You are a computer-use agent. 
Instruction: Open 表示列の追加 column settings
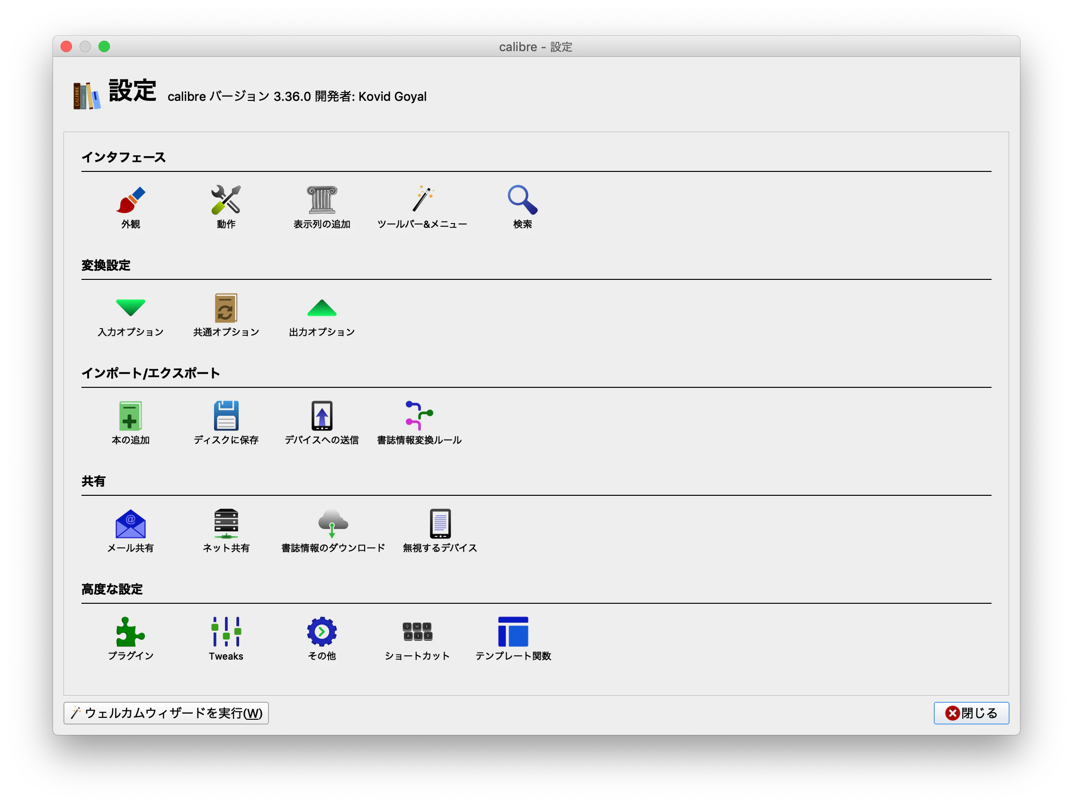point(322,207)
